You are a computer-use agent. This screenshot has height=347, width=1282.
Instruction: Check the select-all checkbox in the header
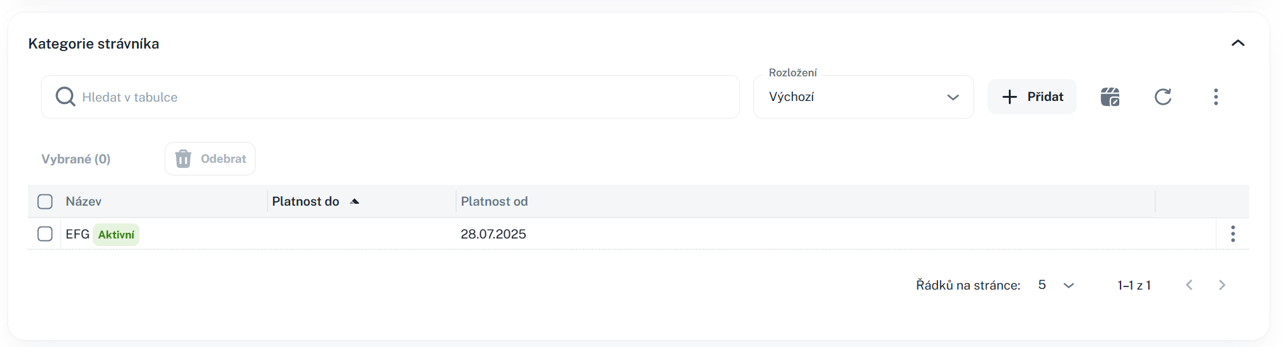coord(45,201)
